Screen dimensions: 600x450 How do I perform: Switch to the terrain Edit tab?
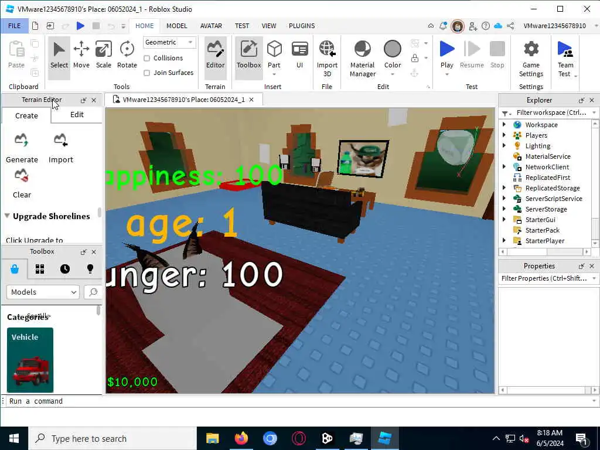(x=77, y=115)
